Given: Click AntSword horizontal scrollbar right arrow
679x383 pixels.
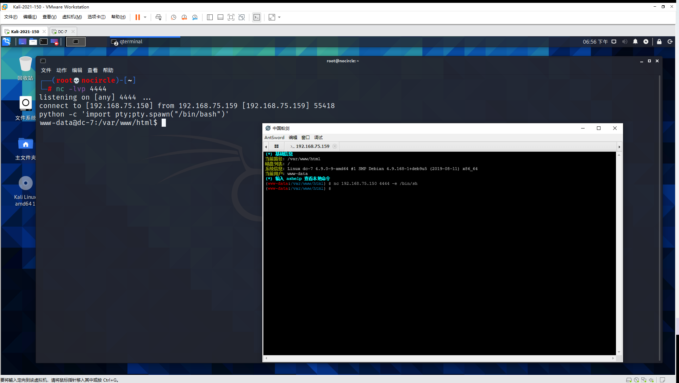Looking at the screenshot, I should pos(613,358).
